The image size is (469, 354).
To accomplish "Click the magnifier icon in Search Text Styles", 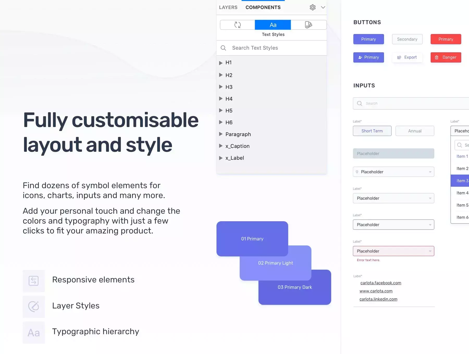I will click(x=223, y=48).
